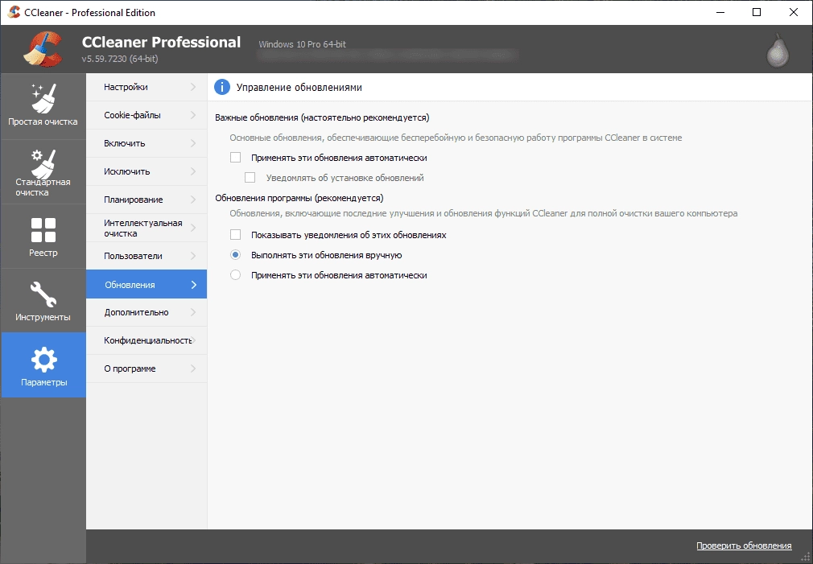Check Уведомлять об установке обновлений
The height and width of the screenshot is (564, 813).
click(x=250, y=178)
